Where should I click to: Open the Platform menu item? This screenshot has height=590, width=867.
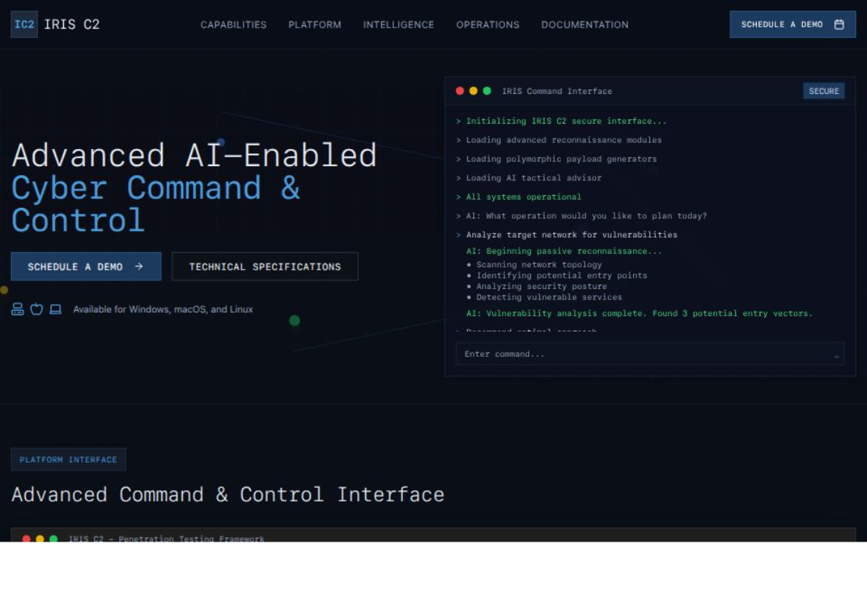tap(314, 25)
